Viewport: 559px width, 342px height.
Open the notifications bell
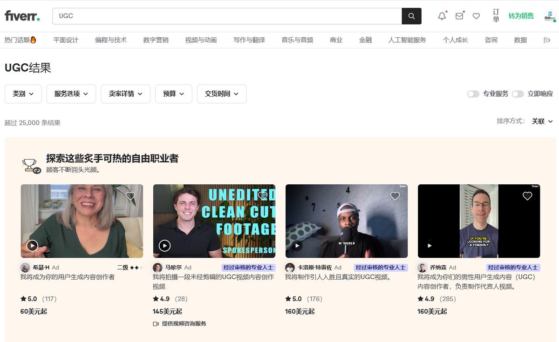(442, 16)
